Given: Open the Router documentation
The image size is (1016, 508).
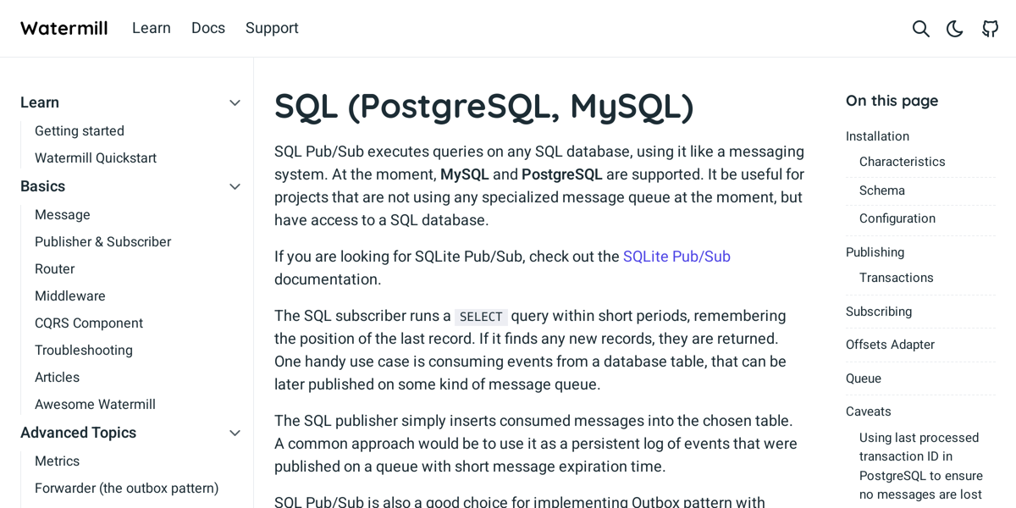Looking at the screenshot, I should click(54, 268).
